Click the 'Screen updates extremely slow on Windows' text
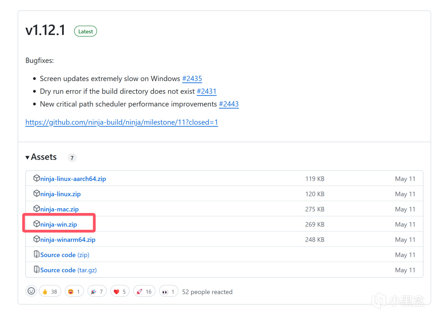Viewport: 437px width, 317px height. (x=110, y=79)
